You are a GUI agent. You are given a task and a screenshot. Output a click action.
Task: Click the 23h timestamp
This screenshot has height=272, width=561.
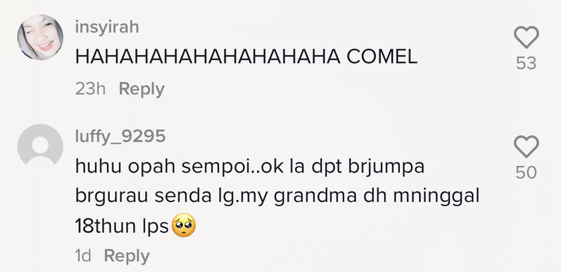(x=90, y=89)
